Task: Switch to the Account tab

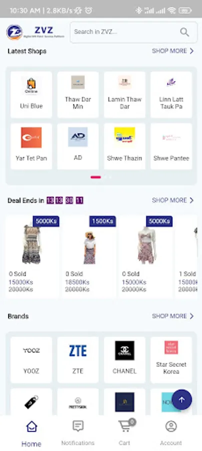Action: [x=171, y=433]
